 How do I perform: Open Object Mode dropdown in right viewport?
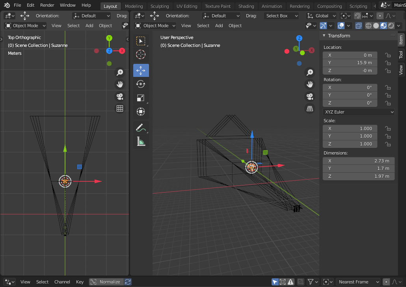click(155, 26)
